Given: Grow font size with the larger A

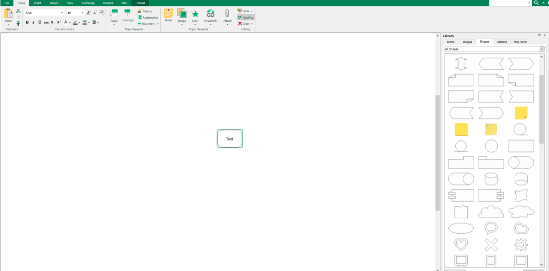Looking at the screenshot, I should [x=89, y=13].
